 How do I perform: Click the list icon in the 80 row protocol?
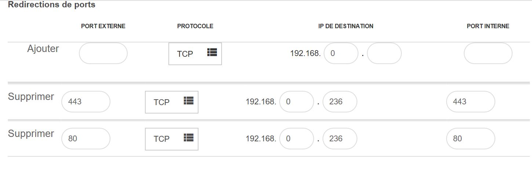189,137
